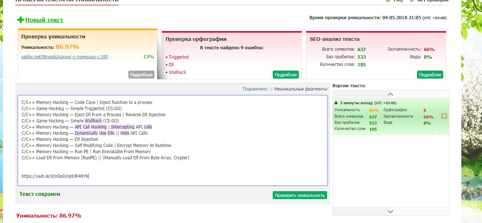Screen dimensions: 482x223
Task: Click the green plus icon beside Новый текст
Action: pyautogui.click(x=20, y=20)
